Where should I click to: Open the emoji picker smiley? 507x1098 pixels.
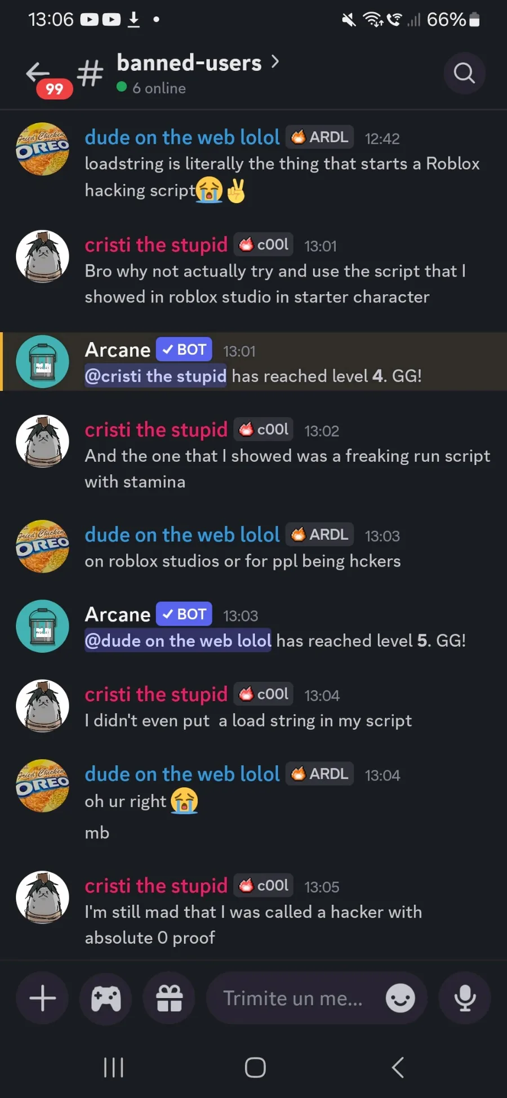pyautogui.click(x=401, y=998)
